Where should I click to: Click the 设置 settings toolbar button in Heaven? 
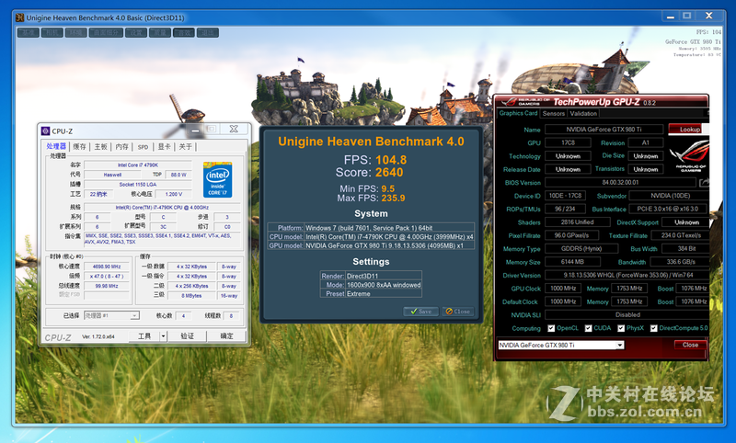pyautogui.click(x=135, y=32)
